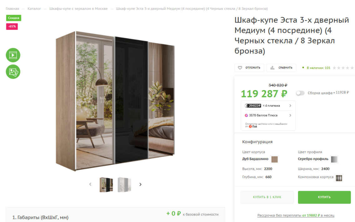Open the photo gallery icon
This screenshot has width=355, height=222.
tap(13, 72)
